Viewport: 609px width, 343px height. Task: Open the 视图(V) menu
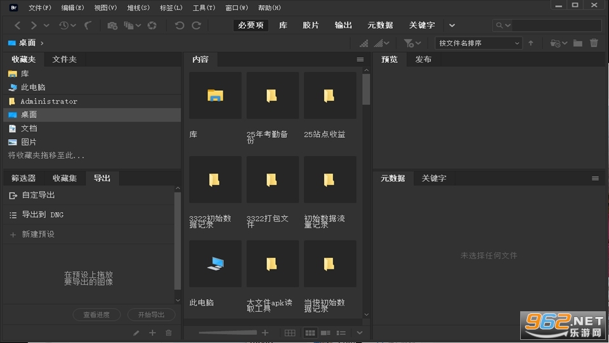(x=105, y=8)
